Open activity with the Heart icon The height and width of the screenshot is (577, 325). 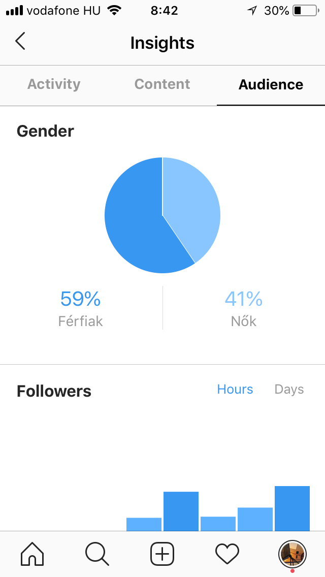[227, 555]
